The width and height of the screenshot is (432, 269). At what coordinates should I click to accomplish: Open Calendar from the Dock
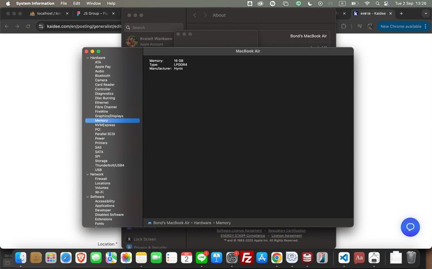(187, 258)
